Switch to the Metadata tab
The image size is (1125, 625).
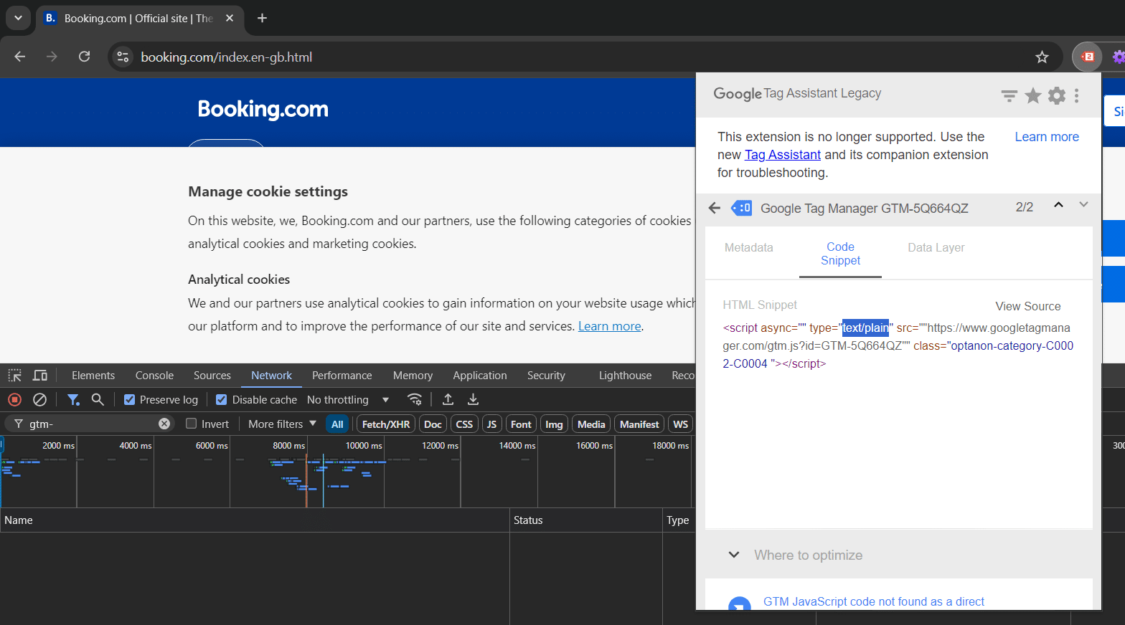[748, 247]
